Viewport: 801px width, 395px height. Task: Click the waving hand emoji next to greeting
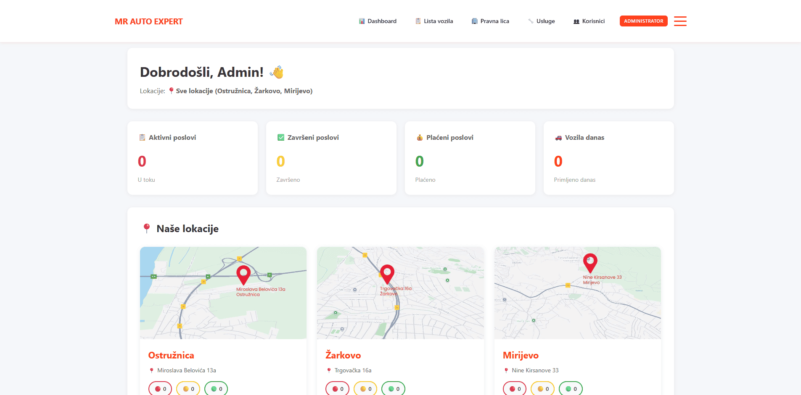coord(277,72)
